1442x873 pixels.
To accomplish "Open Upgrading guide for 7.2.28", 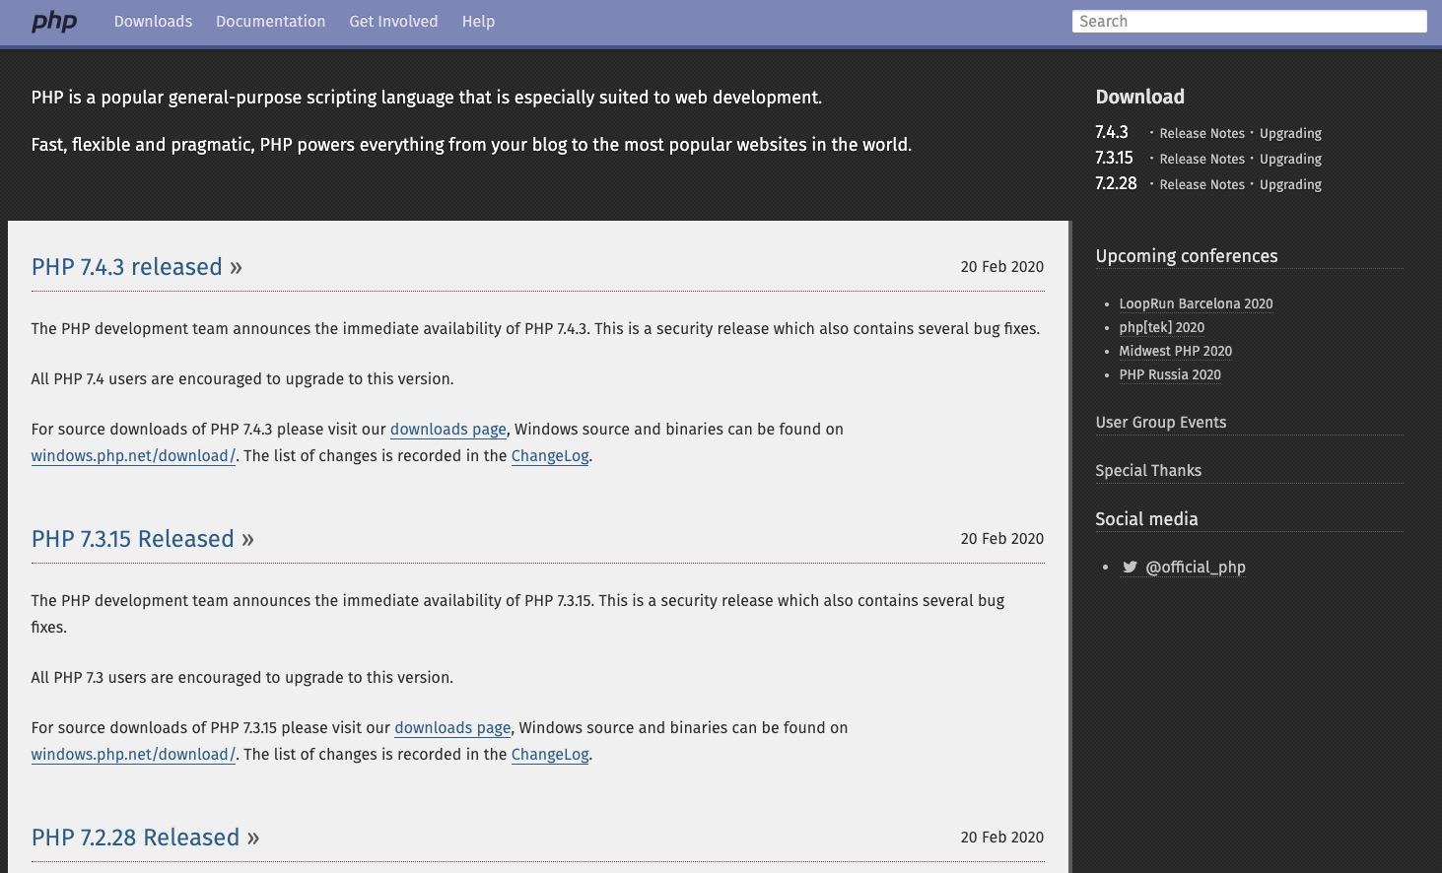I will 1290,184.
